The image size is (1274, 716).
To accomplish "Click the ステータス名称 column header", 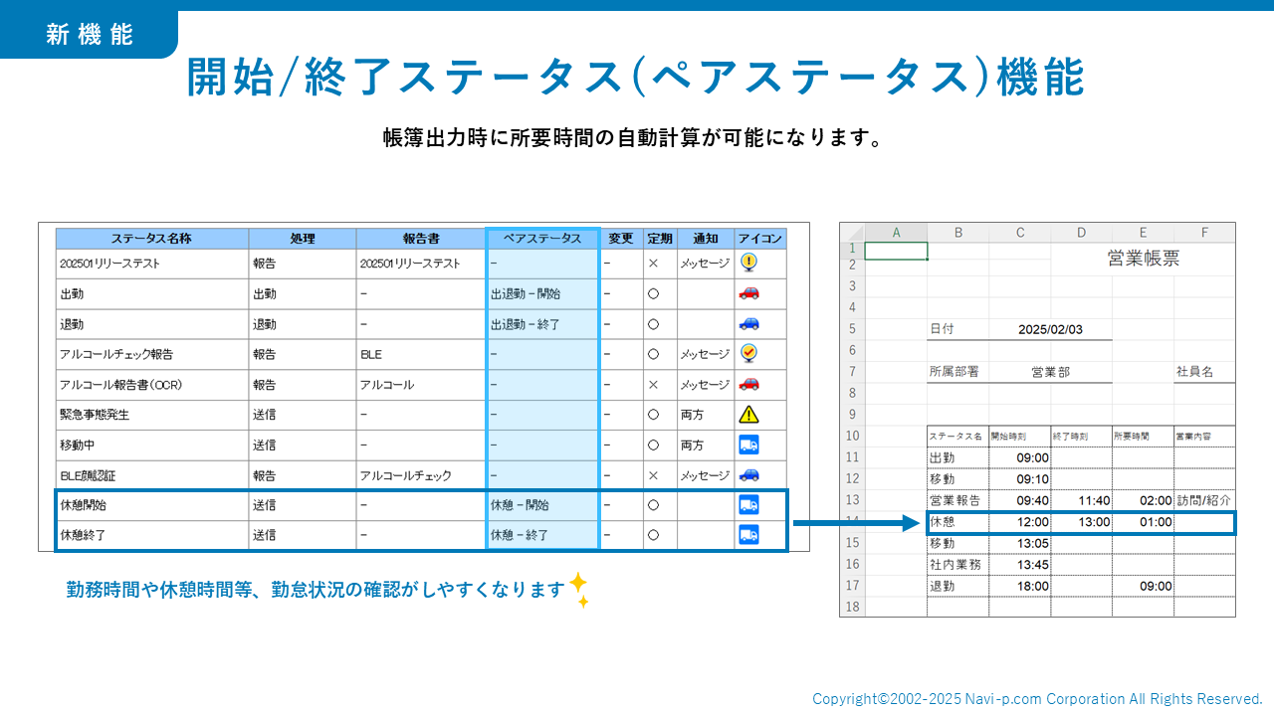I will pos(152,239).
